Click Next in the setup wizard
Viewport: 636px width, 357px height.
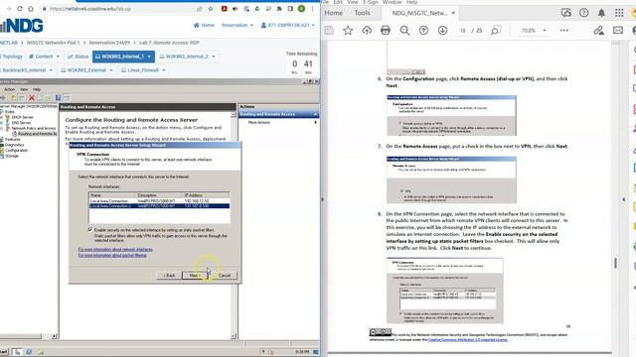(195, 276)
